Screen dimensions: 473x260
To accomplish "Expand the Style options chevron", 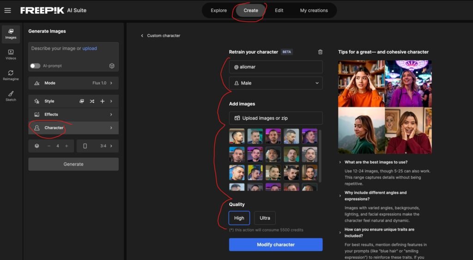I will [111, 101].
